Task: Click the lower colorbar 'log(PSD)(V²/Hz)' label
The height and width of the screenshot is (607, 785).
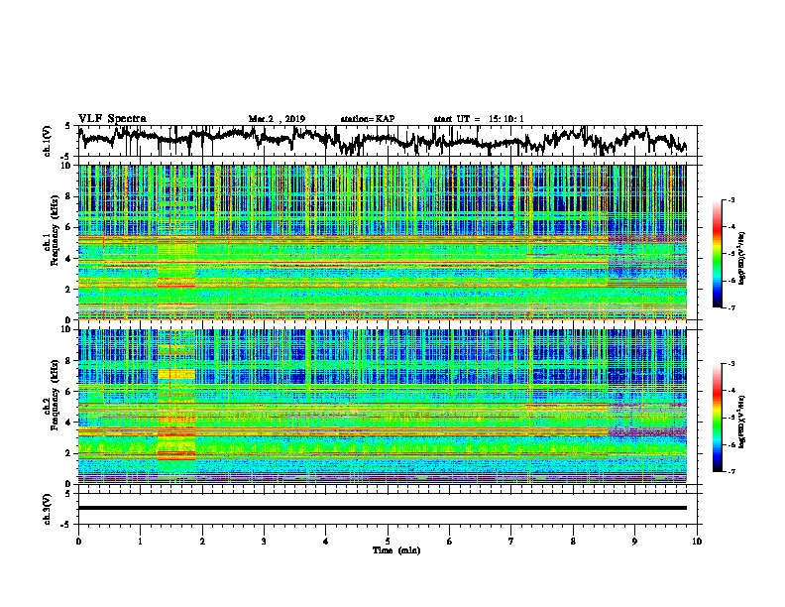Action: coord(742,422)
